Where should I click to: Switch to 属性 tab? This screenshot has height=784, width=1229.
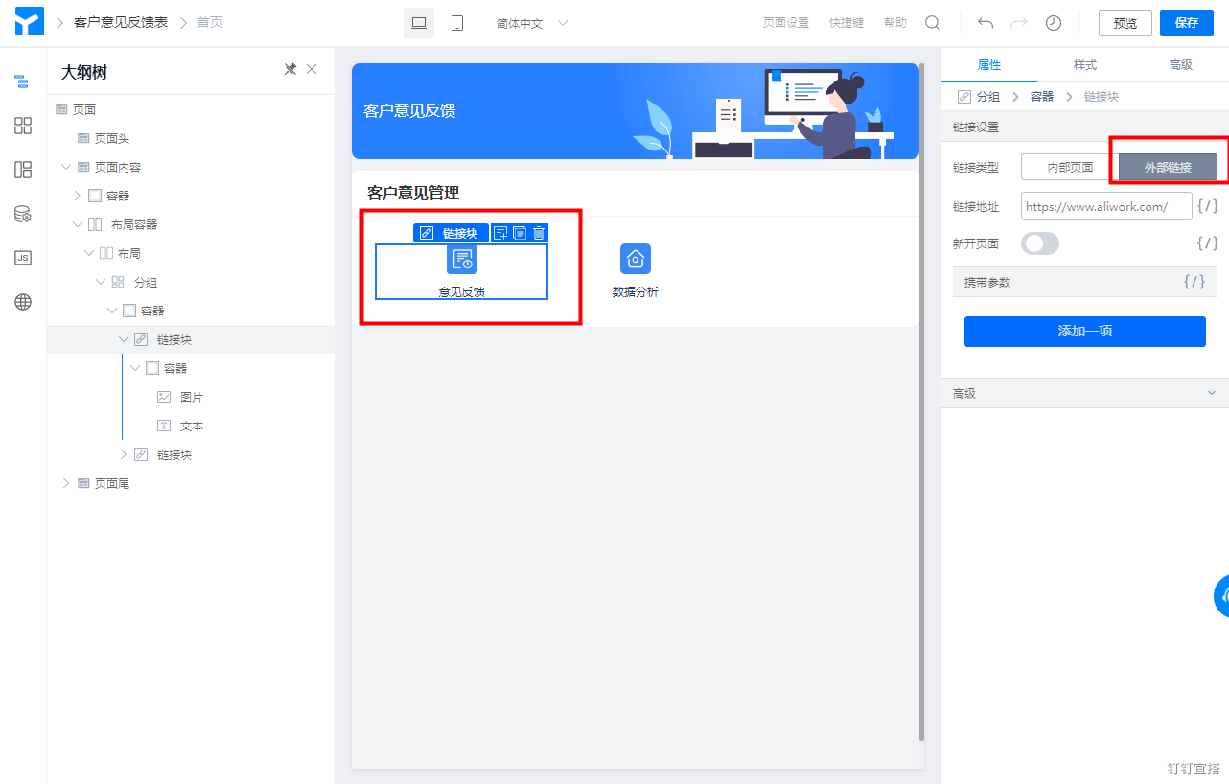(x=989, y=65)
